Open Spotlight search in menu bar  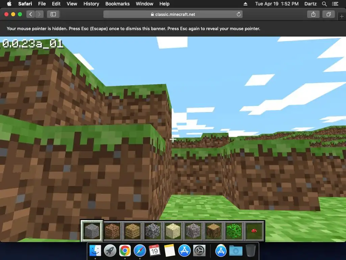click(324, 4)
